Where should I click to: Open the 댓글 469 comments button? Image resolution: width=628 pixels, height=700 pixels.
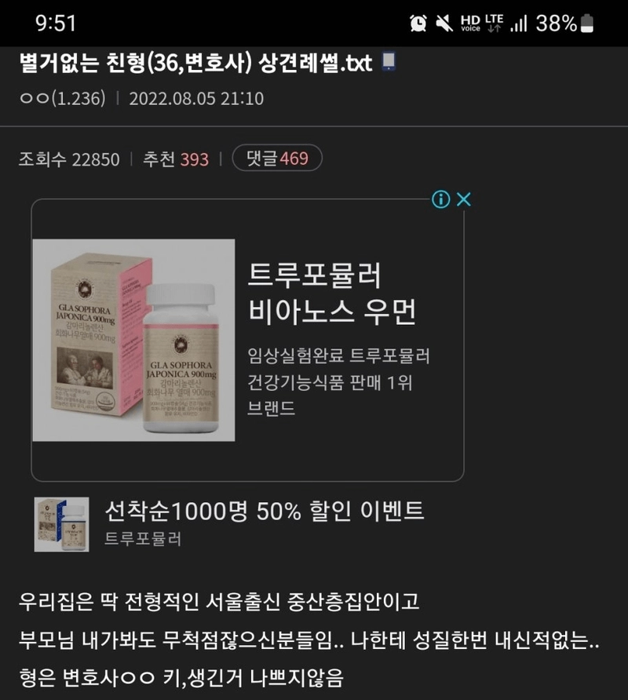[x=277, y=158]
